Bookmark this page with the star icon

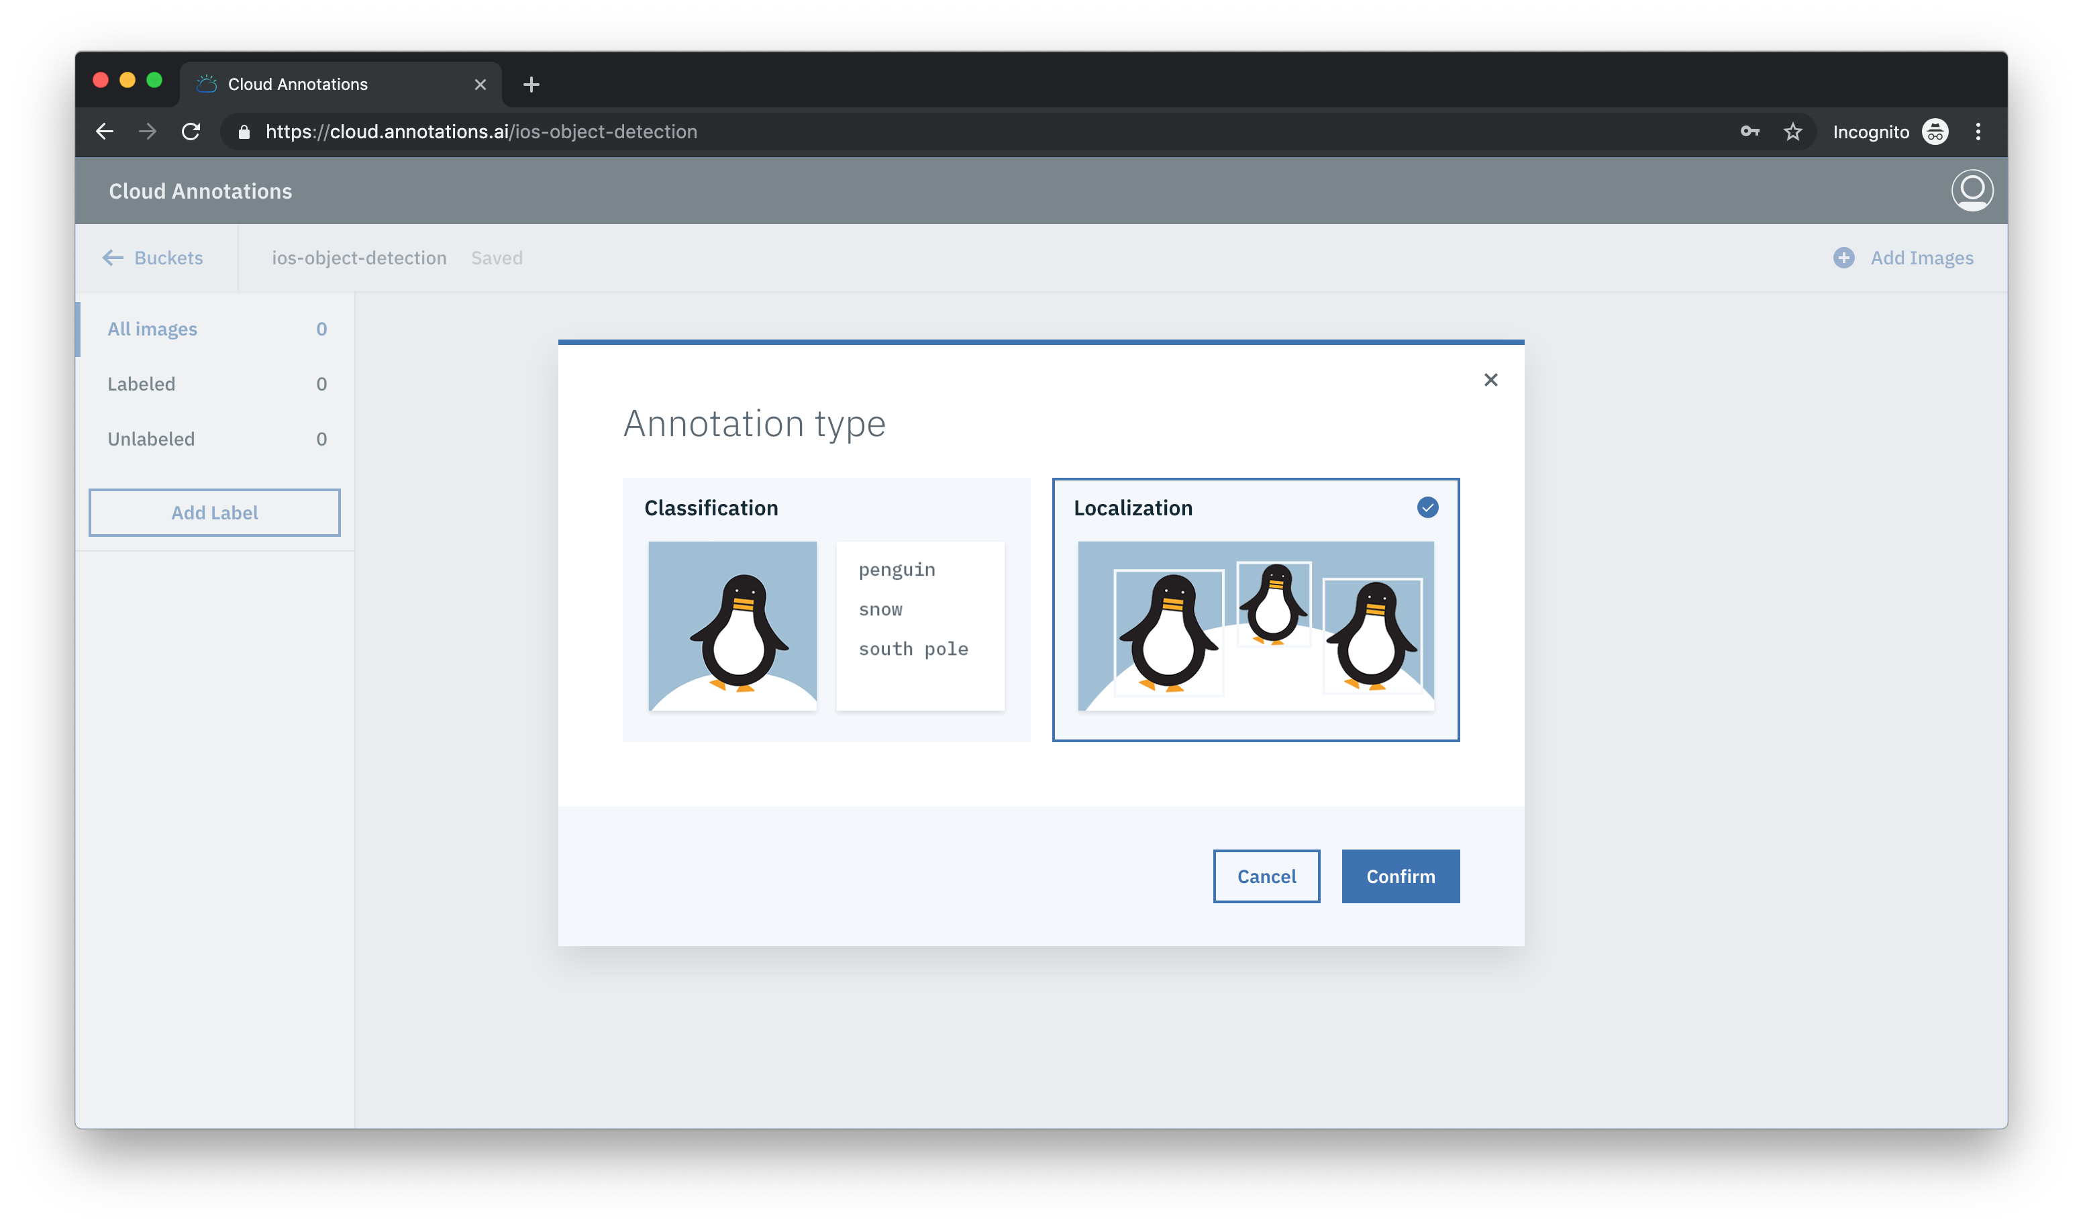[1792, 132]
